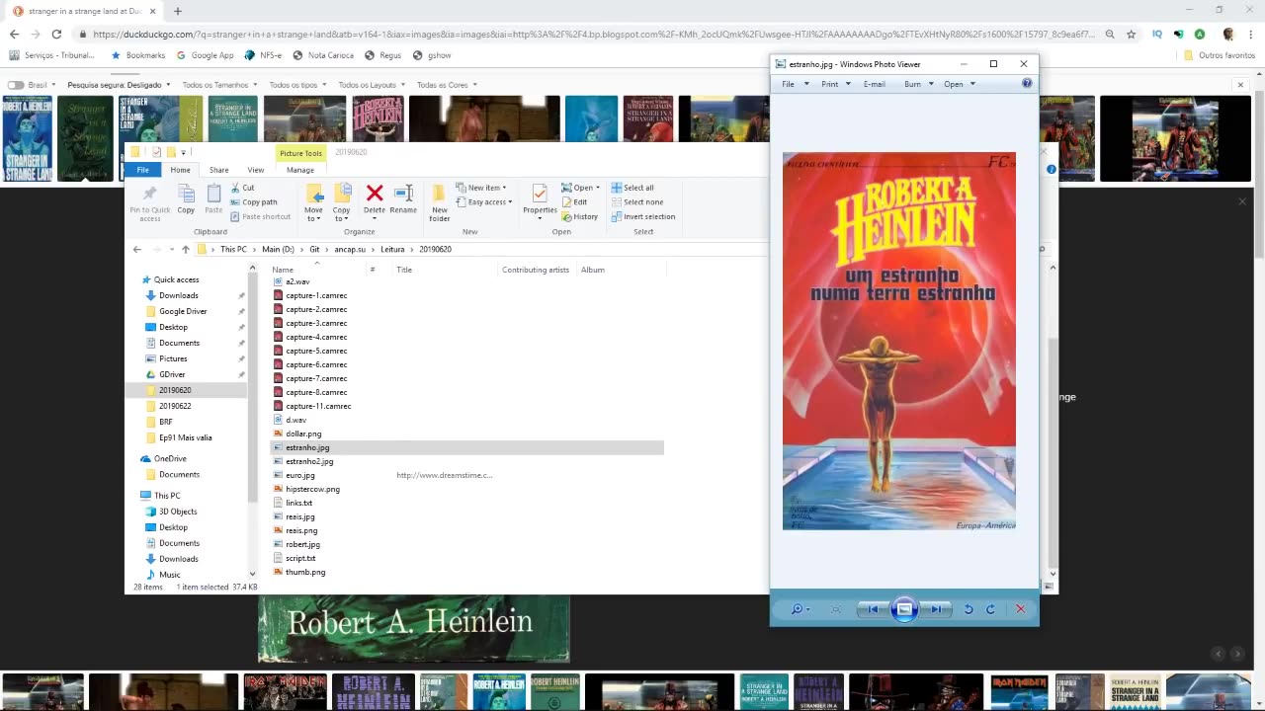Expand the New item dropdown
This screenshot has height=711, width=1265.
point(481,188)
